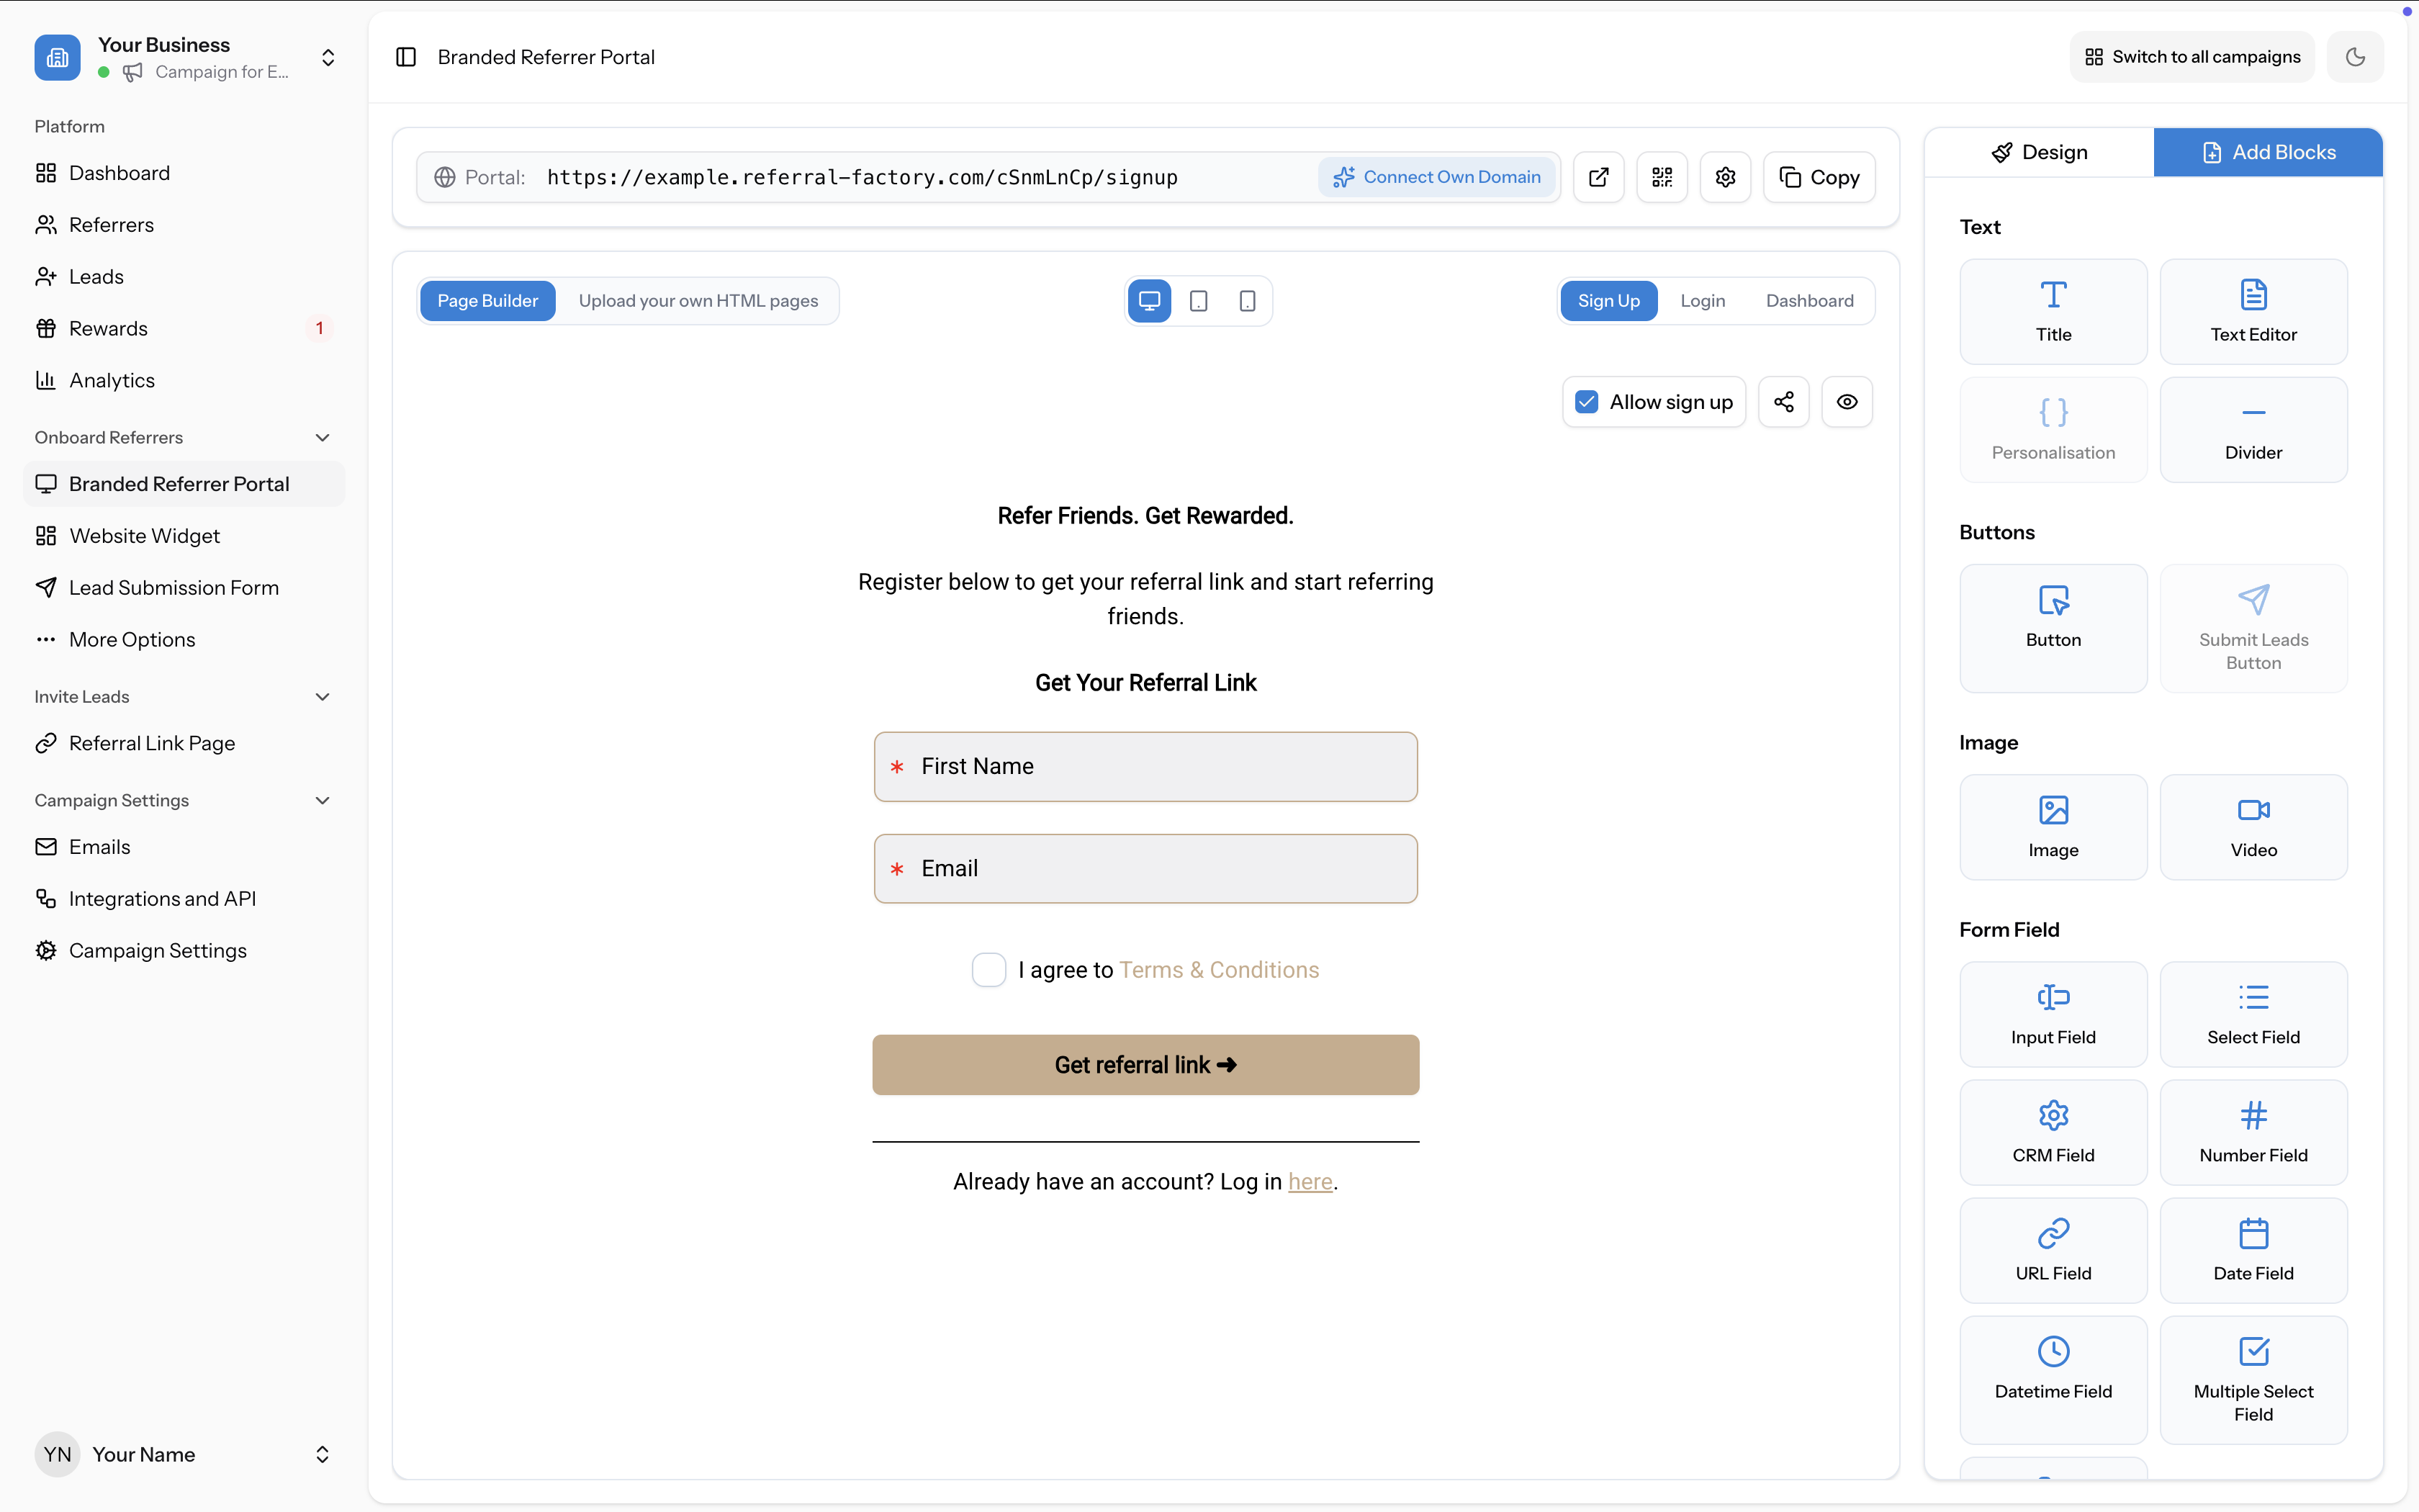This screenshot has width=2419, height=1512.
Task: Add a Datetime Field block
Action: pyautogui.click(x=2053, y=1378)
